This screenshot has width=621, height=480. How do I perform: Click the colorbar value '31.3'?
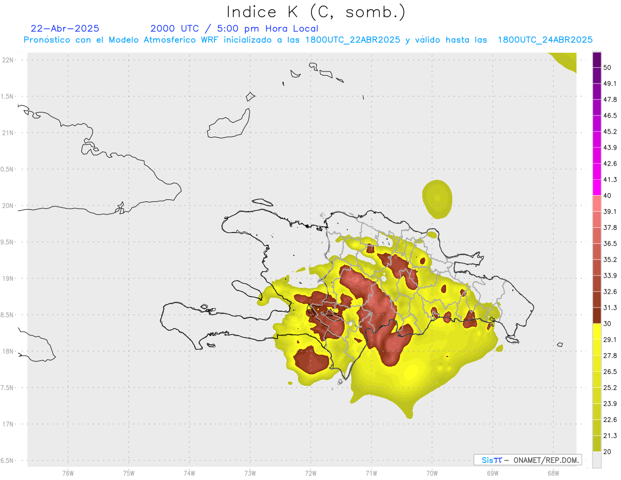610,308
